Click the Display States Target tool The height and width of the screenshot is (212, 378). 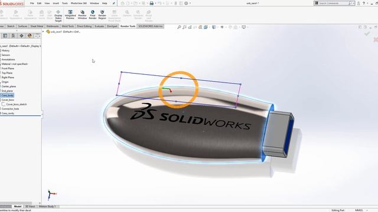click(58, 16)
